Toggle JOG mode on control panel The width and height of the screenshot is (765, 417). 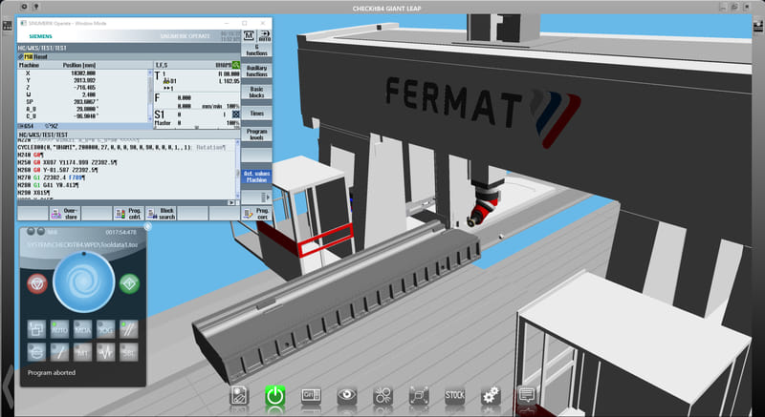click(105, 329)
